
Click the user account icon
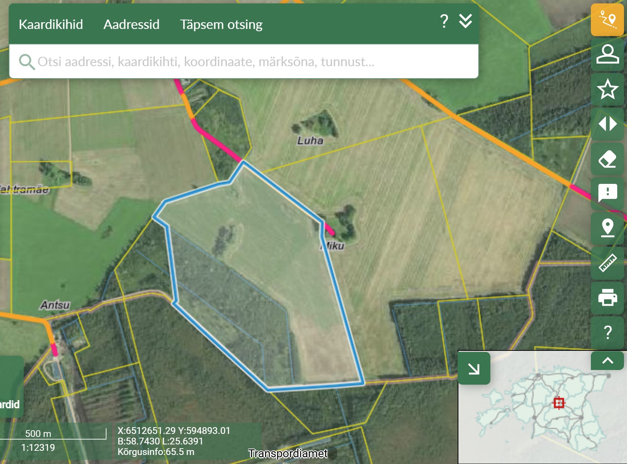coord(607,55)
